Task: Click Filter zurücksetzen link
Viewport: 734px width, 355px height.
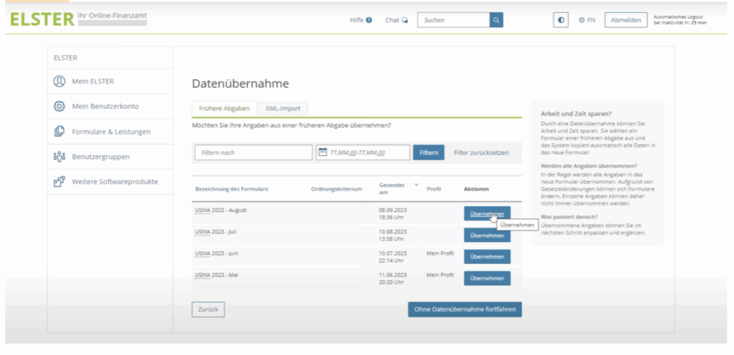Action: tap(481, 152)
